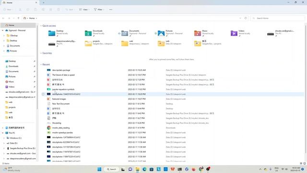Open the See more ellipsis menu
Viewport: 307px width, 173px height.
coord(111,10)
